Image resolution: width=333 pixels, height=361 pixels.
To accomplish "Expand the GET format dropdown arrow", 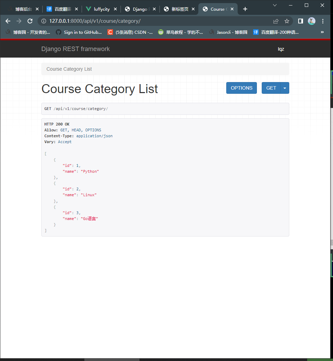I will click(285, 88).
